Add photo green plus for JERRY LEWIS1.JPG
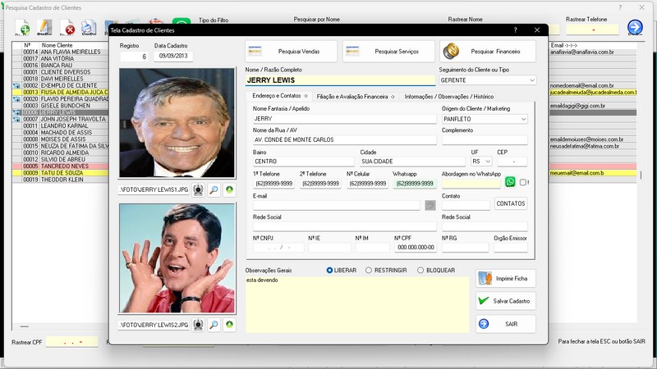This screenshot has height=369, width=657. [229, 190]
